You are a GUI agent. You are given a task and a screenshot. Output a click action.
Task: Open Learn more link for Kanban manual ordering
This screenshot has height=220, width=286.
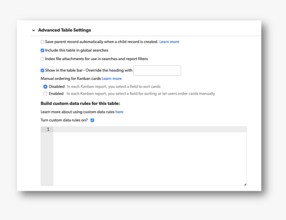pos(112,79)
